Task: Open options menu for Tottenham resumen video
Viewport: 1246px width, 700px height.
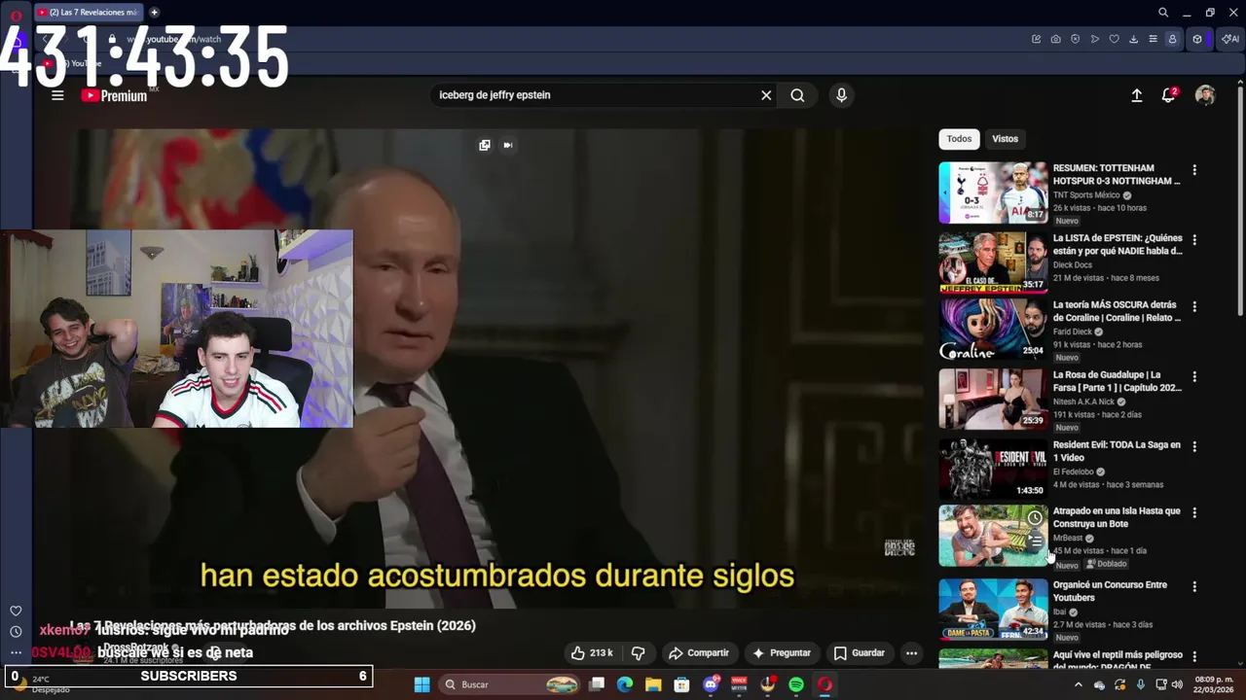Action: 1194,170
